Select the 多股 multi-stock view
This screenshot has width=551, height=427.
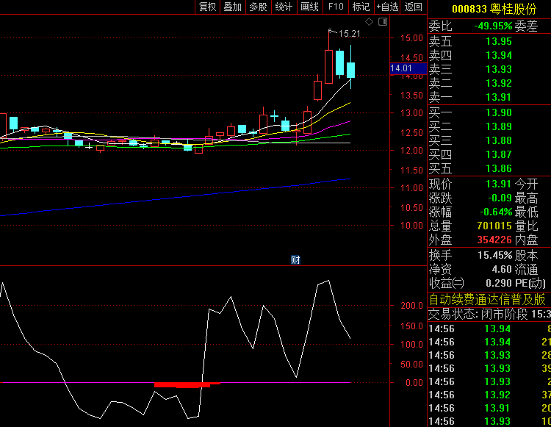(x=259, y=7)
